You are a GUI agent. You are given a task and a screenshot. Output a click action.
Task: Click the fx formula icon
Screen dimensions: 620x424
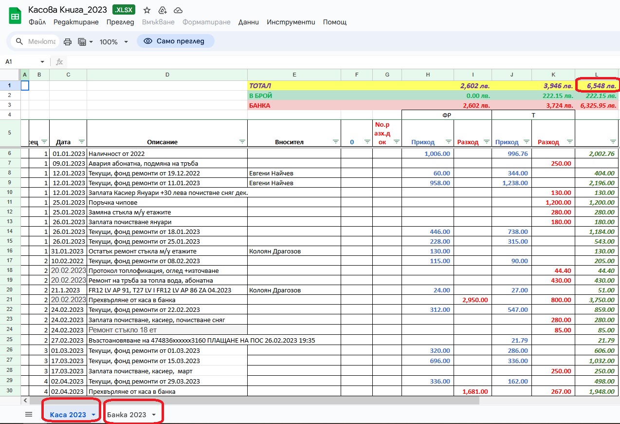pos(59,62)
